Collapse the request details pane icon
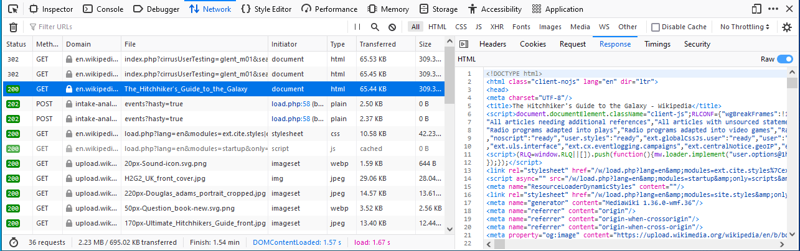This screenshot has width=800, height=251. click(x=463, y=44)
